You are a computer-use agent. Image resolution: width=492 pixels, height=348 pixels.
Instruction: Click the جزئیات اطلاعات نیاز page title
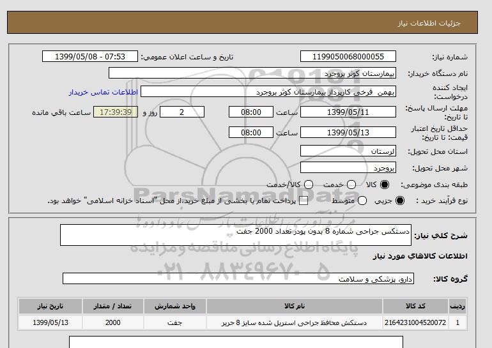(429, 23)
